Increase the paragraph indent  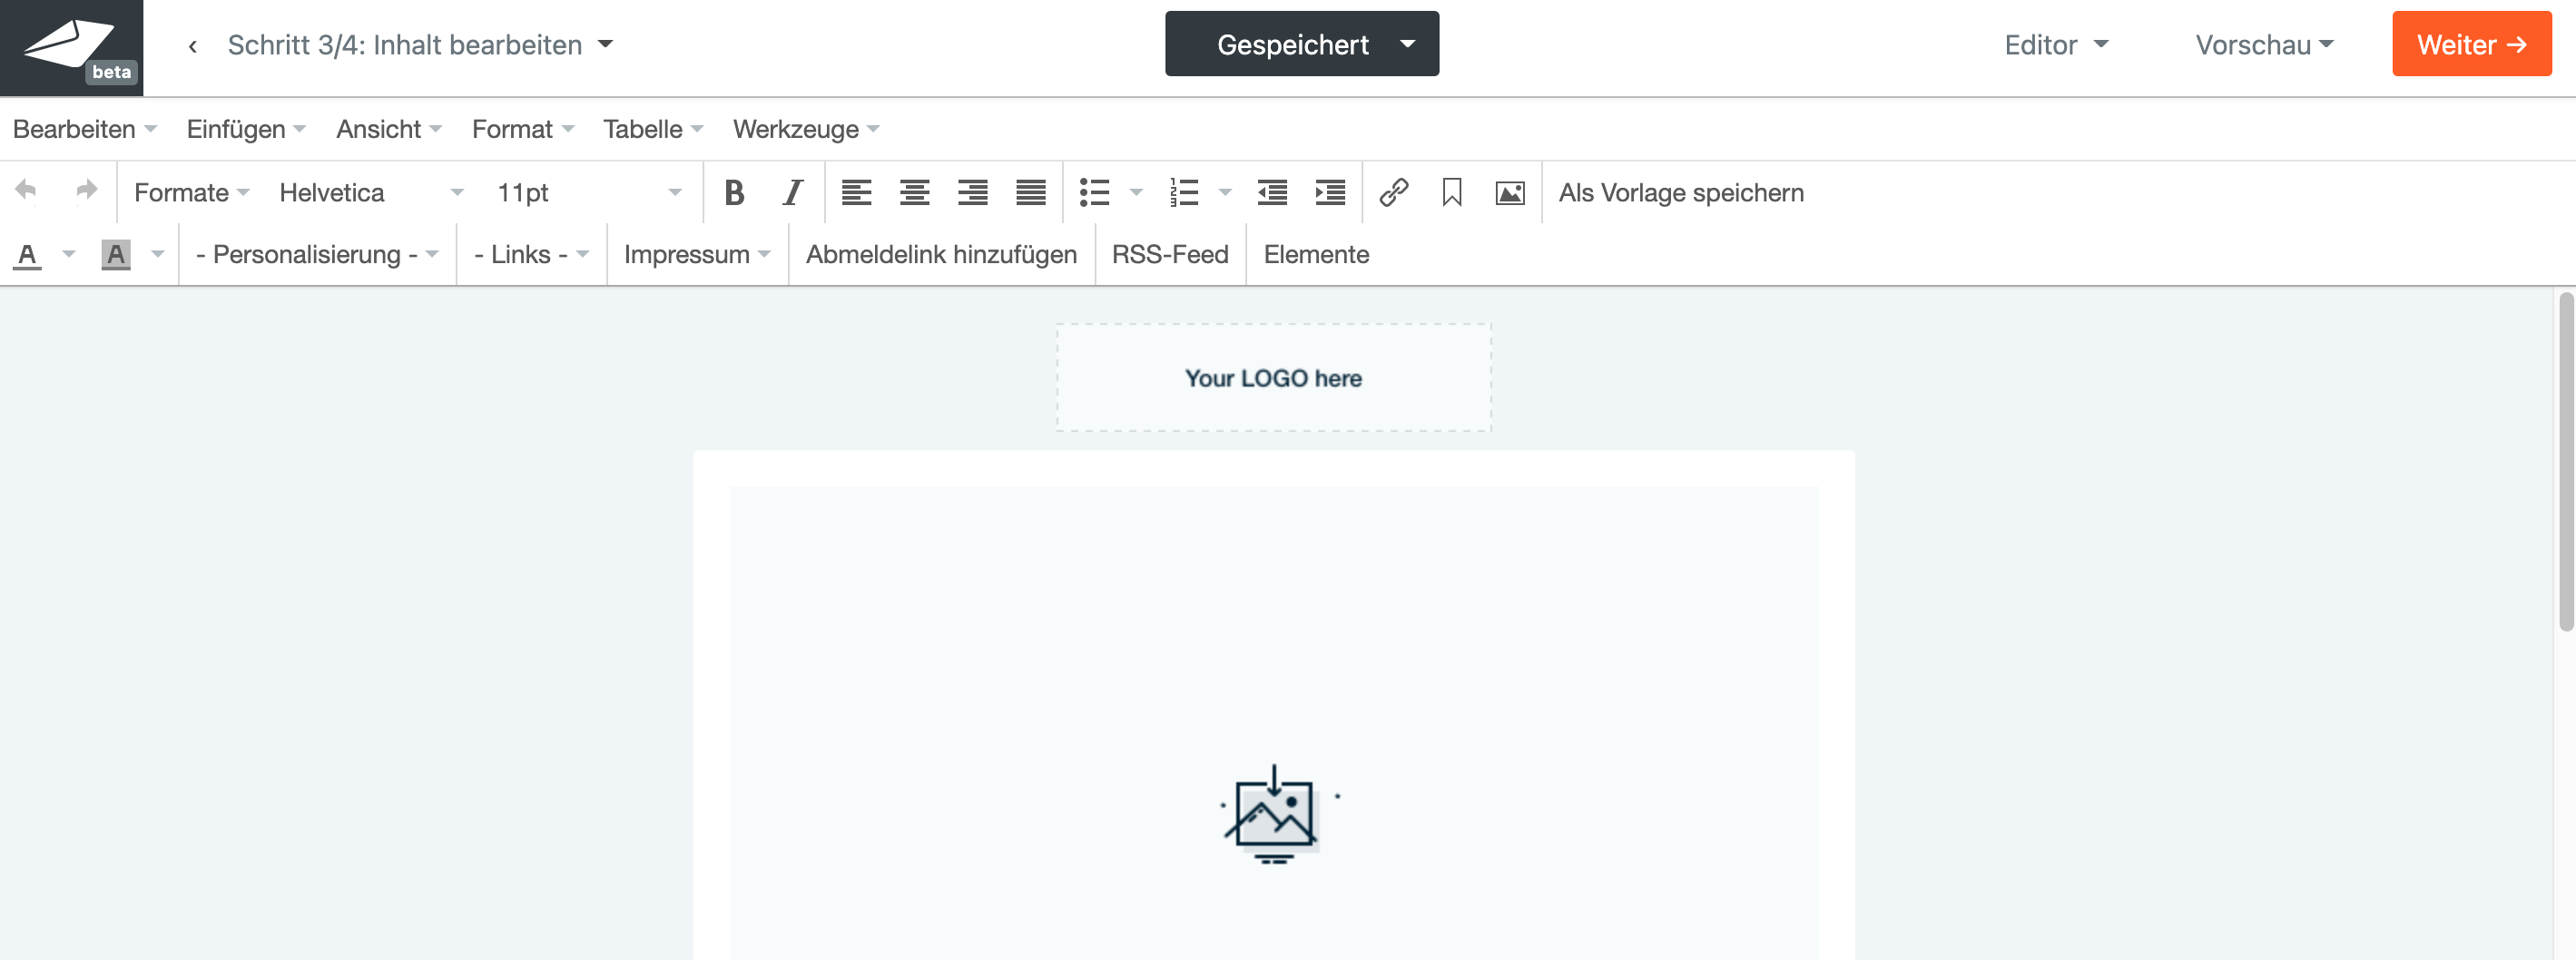[1330, 192]
